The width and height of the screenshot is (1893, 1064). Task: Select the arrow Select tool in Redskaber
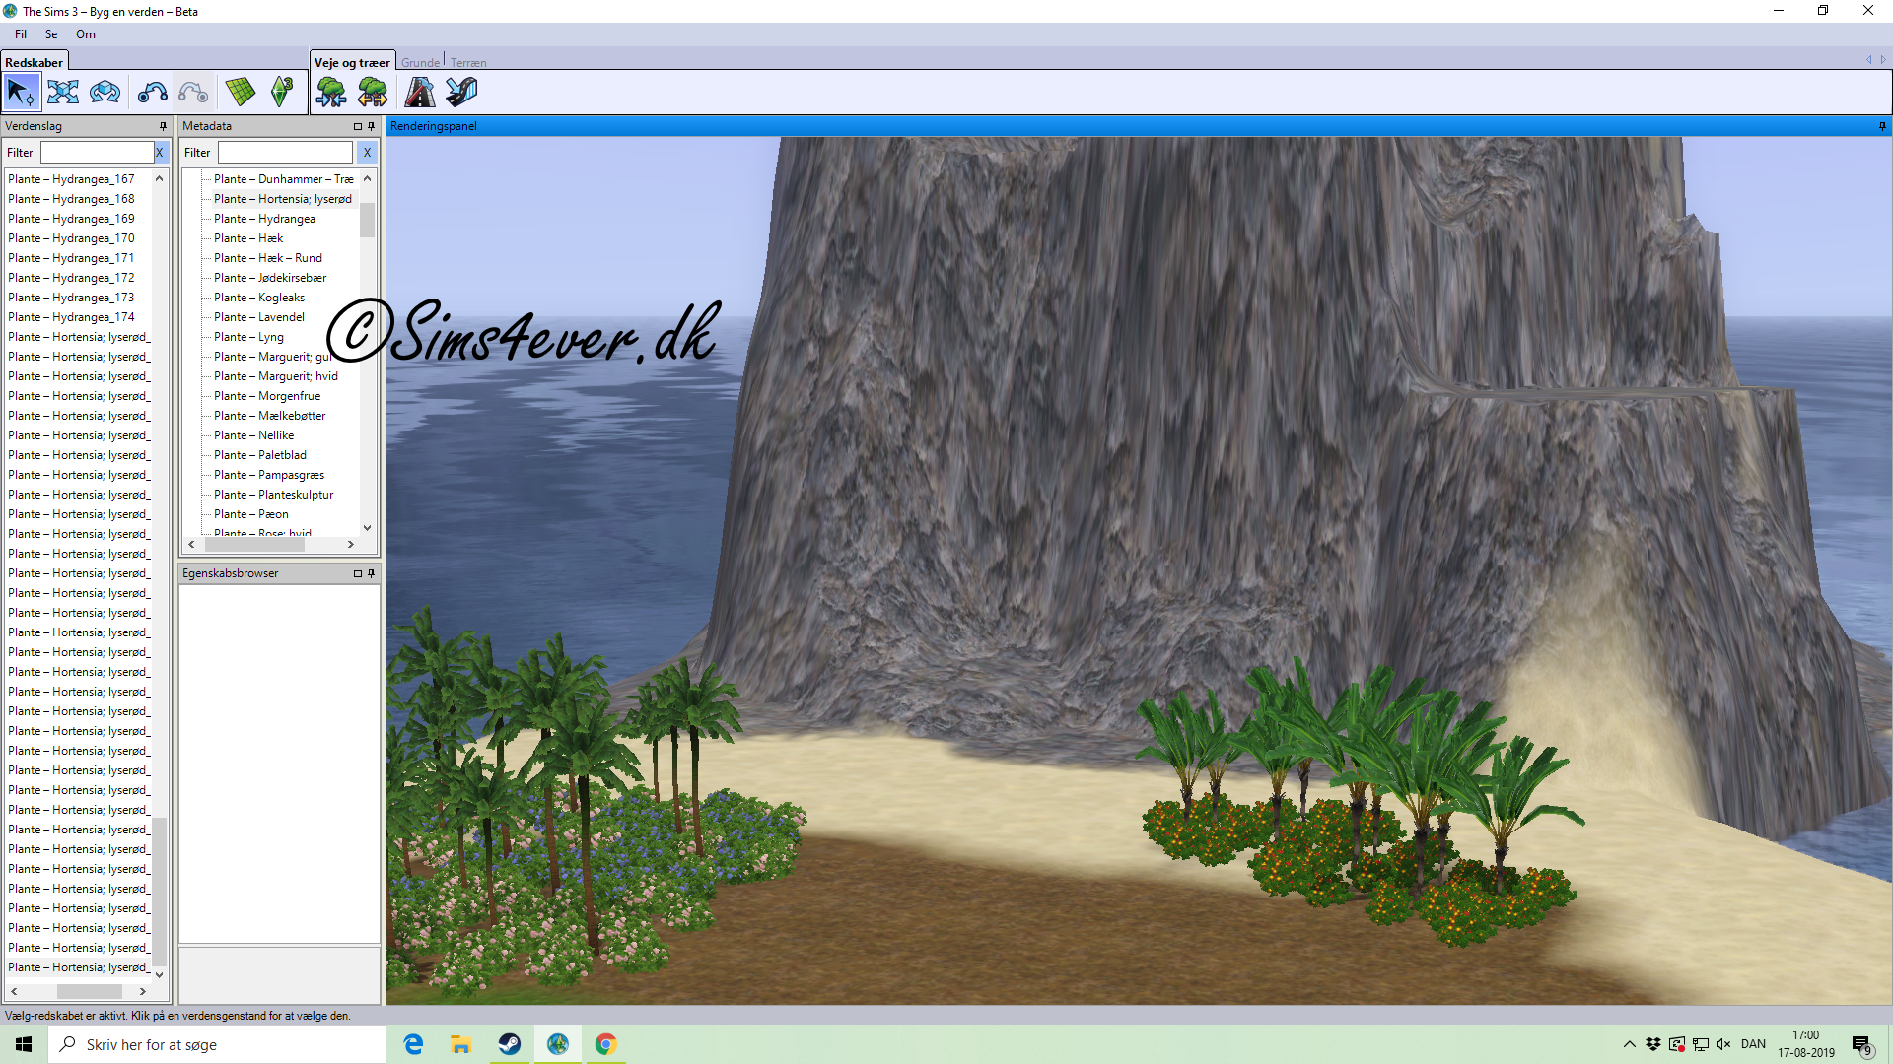(21, 93)
